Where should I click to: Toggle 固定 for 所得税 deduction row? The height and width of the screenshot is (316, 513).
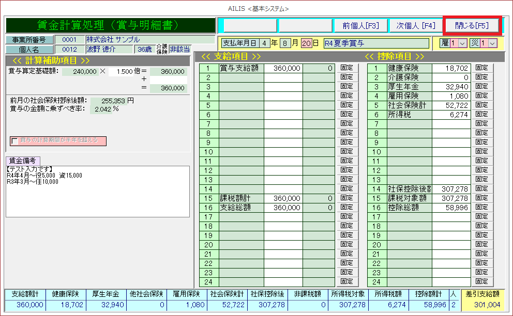pos(481,115)
